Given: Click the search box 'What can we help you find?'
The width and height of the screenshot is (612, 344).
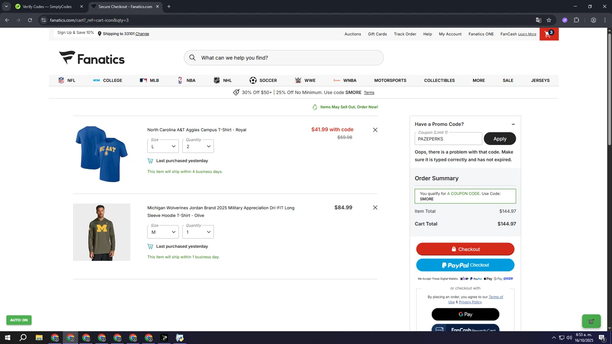Looking at the screenshot, I should [x=284, y=58].
